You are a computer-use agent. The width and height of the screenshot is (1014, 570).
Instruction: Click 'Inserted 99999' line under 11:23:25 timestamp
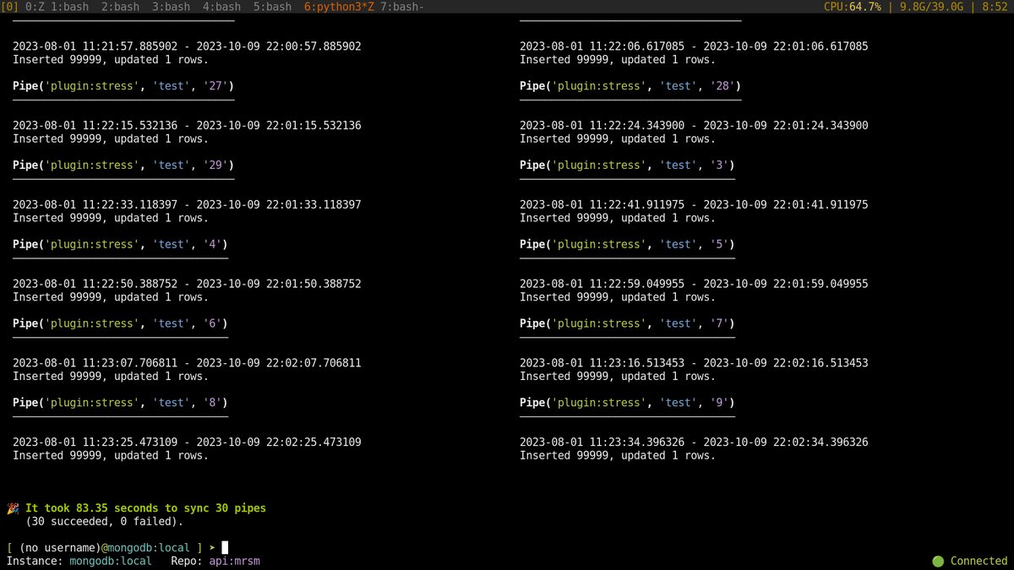111,455
